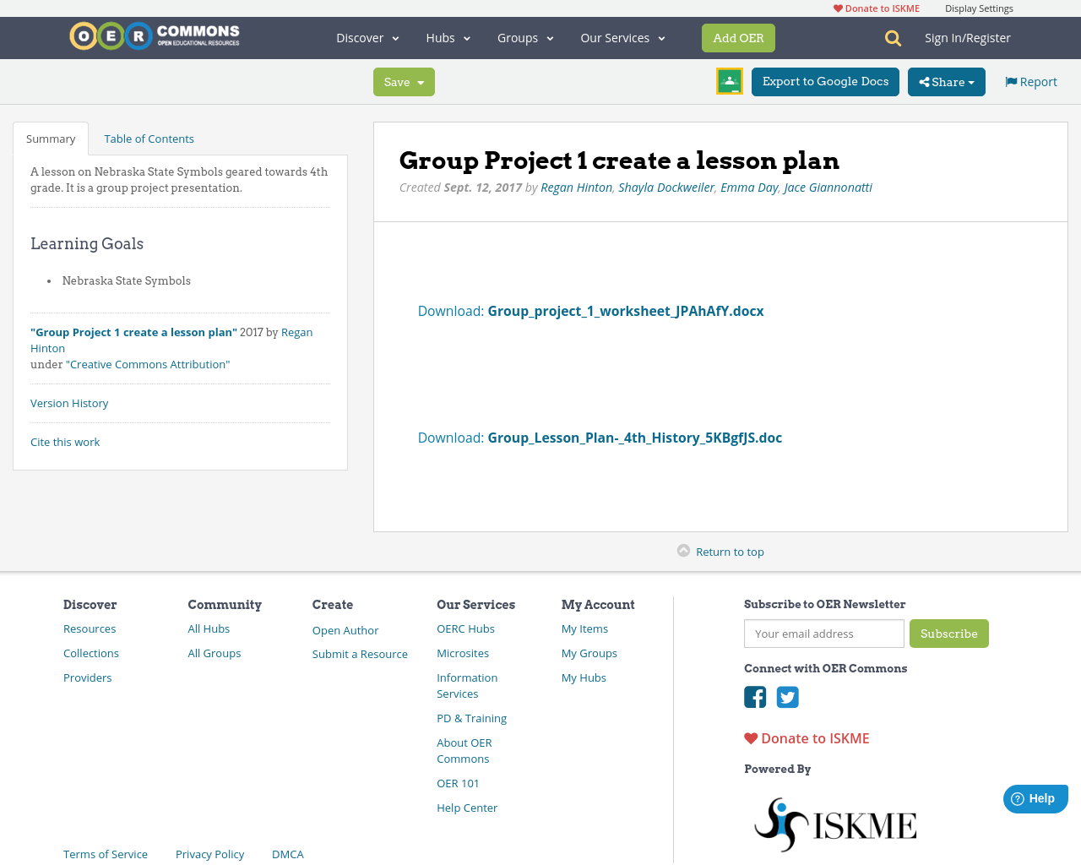The image size is (1081, 865).
Task: Open footer Information Services link
Action: tap(467, 686)
